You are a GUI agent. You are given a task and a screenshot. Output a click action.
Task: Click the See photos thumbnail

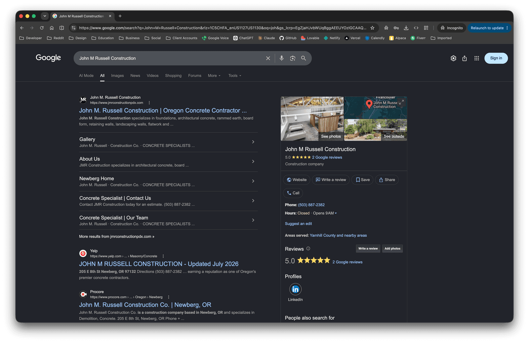312,119
